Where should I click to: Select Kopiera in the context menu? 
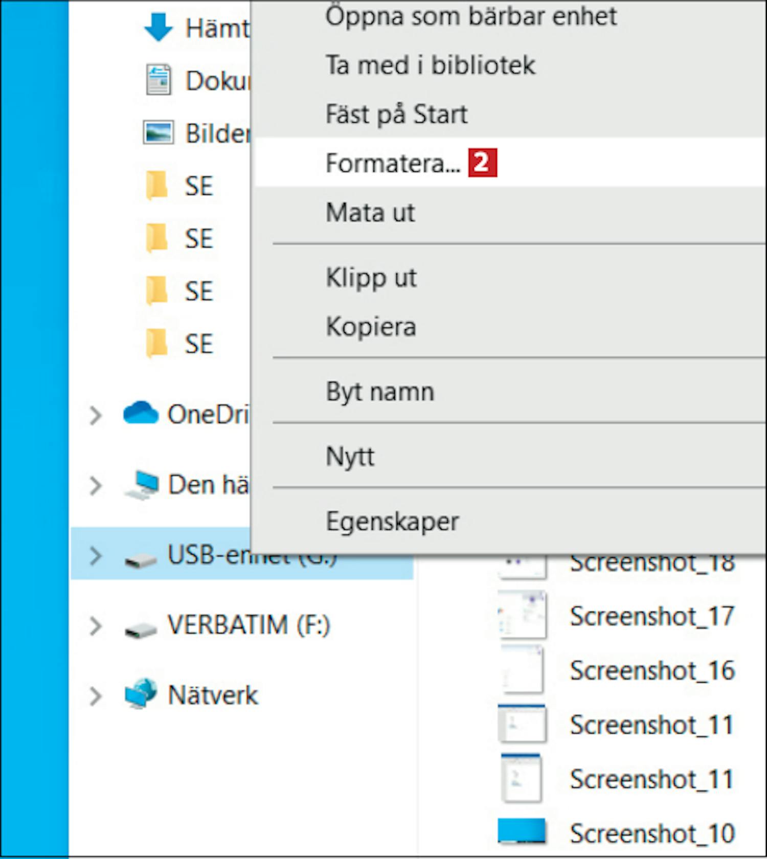click(371, 327)
